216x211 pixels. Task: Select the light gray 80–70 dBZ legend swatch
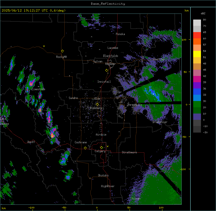[x=197, y=23]
